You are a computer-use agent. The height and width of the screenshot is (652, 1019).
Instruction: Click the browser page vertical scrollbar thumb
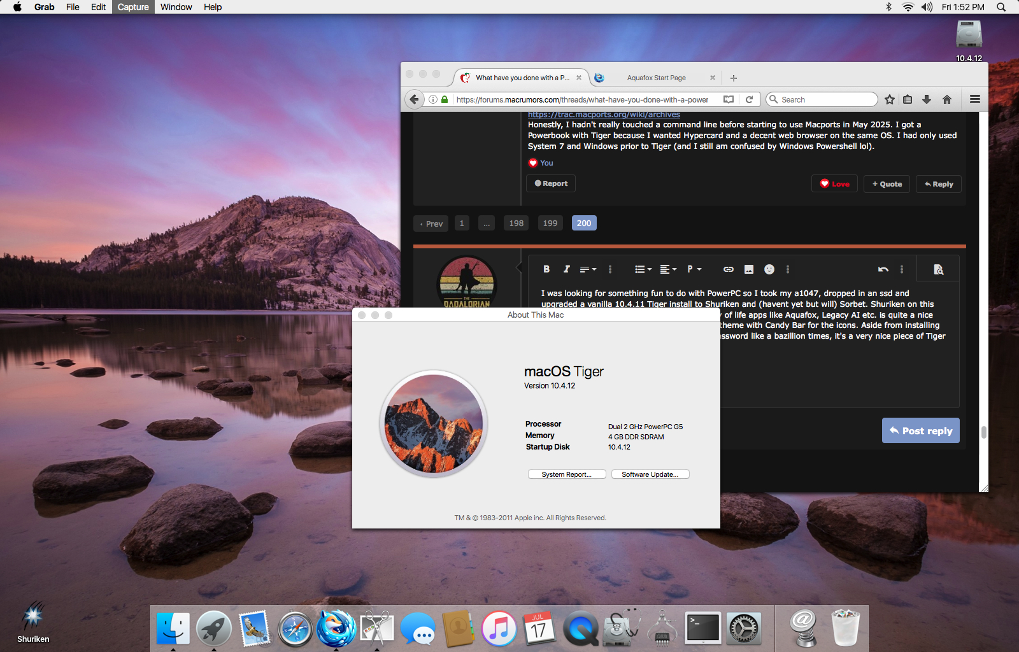983,432
